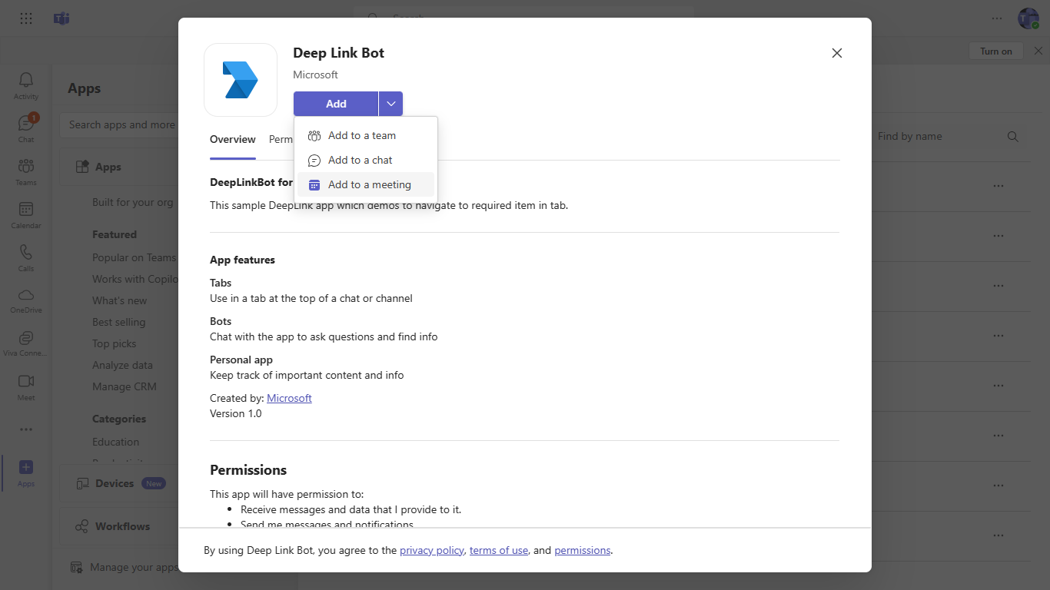
Task: Open the Activity feed in sidebar
Action: (26, 85)
